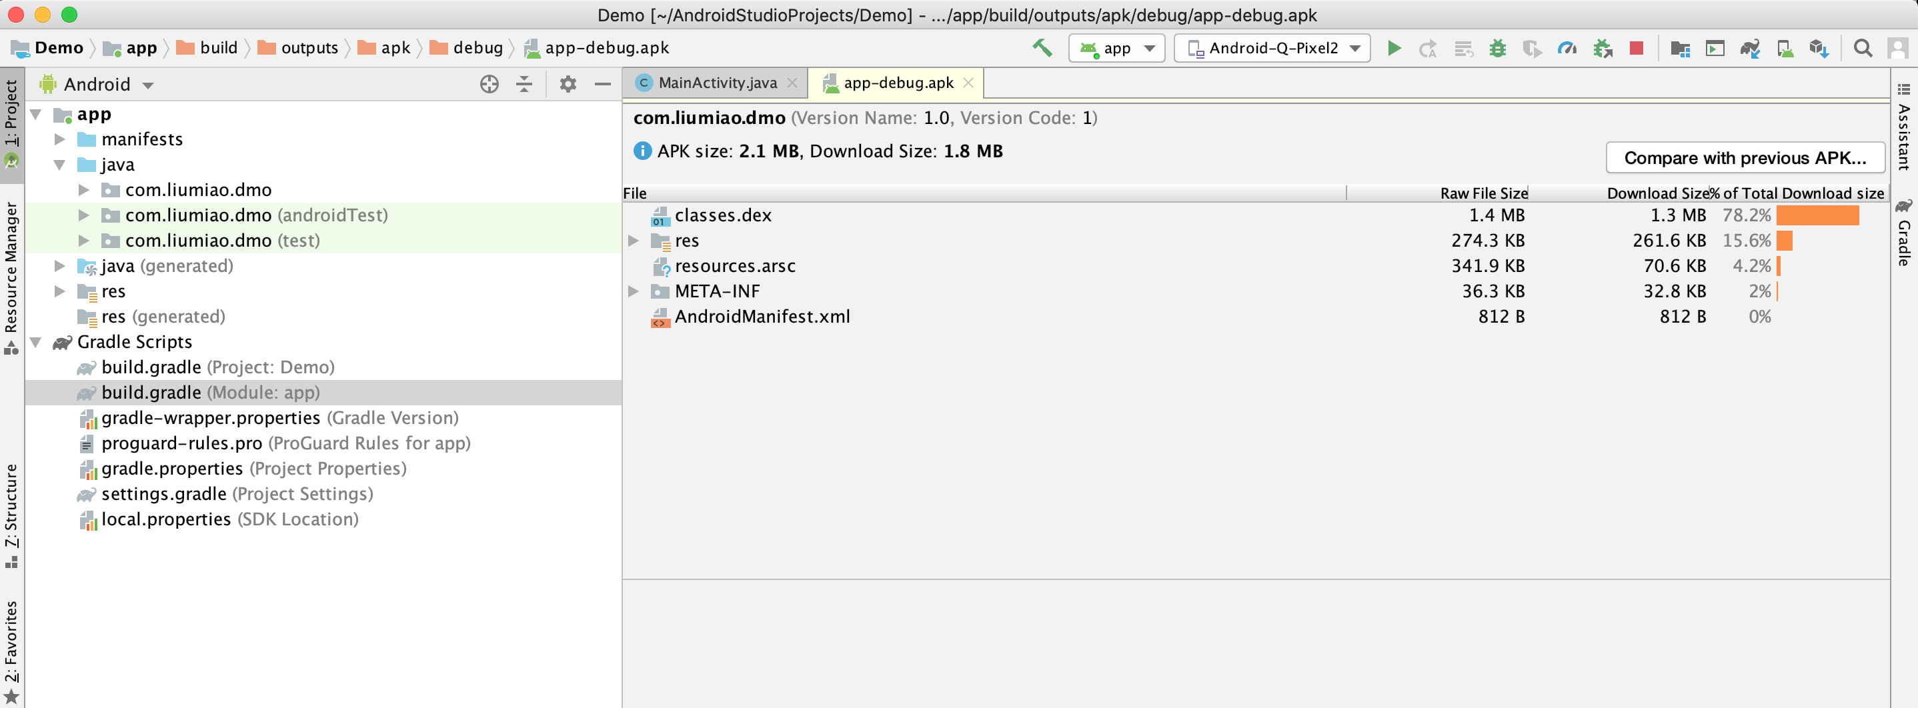
Task: Open the Android-Q-Pixel2 device dropdown
Action: (x=1272, y=49)
